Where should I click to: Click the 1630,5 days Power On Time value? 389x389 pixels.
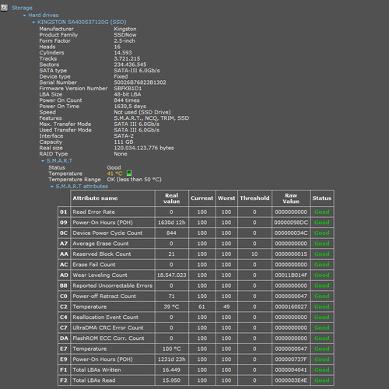[130, 107]
